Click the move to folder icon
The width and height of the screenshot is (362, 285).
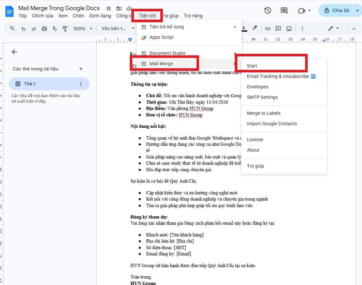[119, 9]
